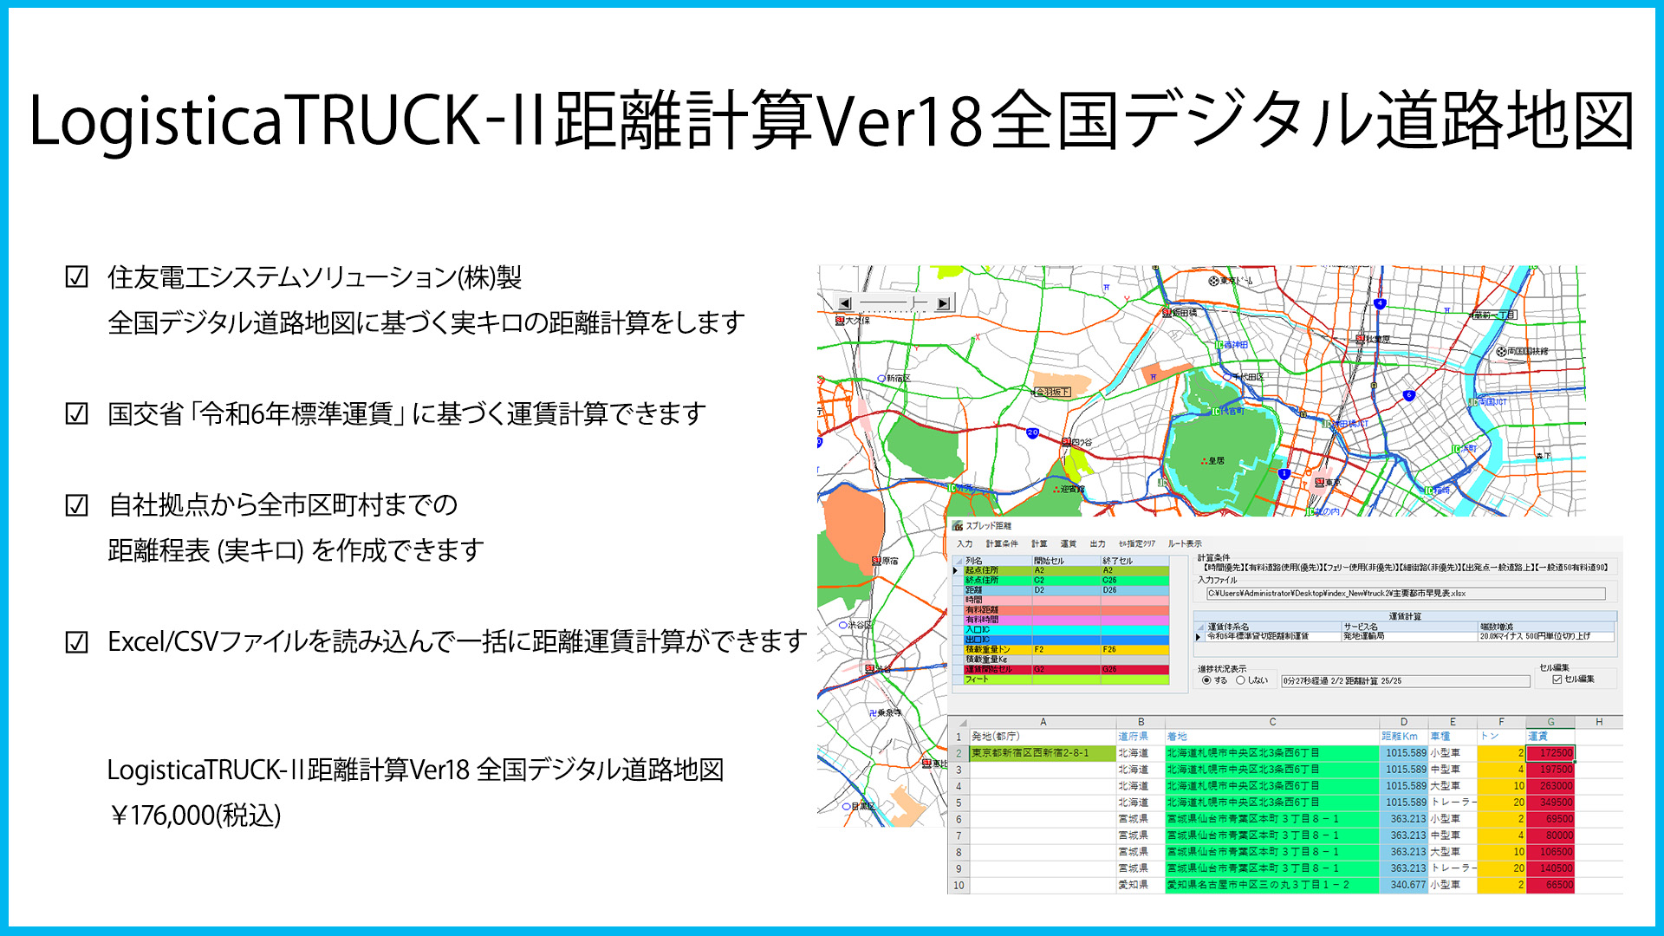Click the 入力ファイル path field
The width and height of the screenshot is (1664, 936).
[1405, 594]
